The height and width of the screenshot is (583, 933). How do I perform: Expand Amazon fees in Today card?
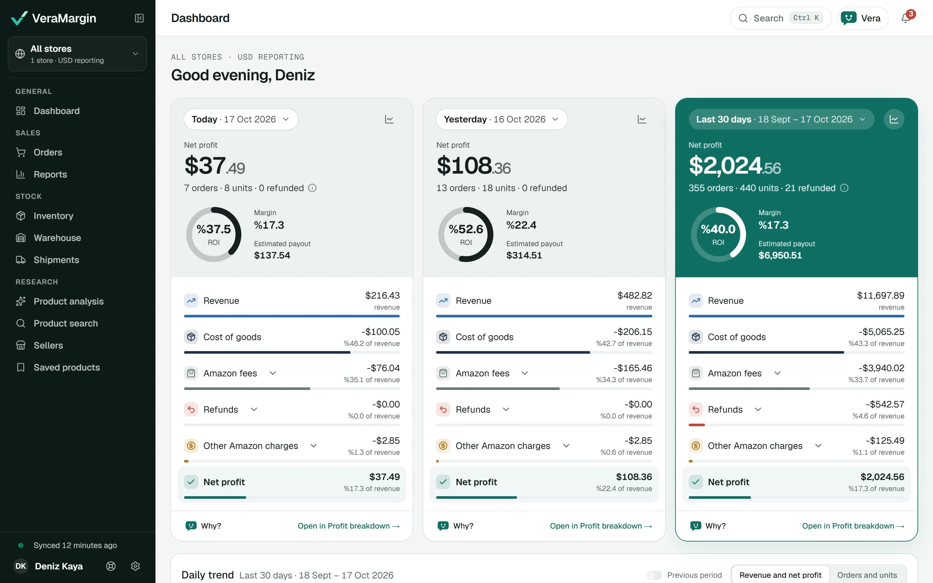(x=272, y=373)
